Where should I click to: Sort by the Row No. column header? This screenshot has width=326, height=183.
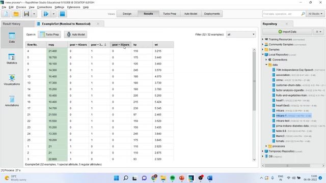36,45
